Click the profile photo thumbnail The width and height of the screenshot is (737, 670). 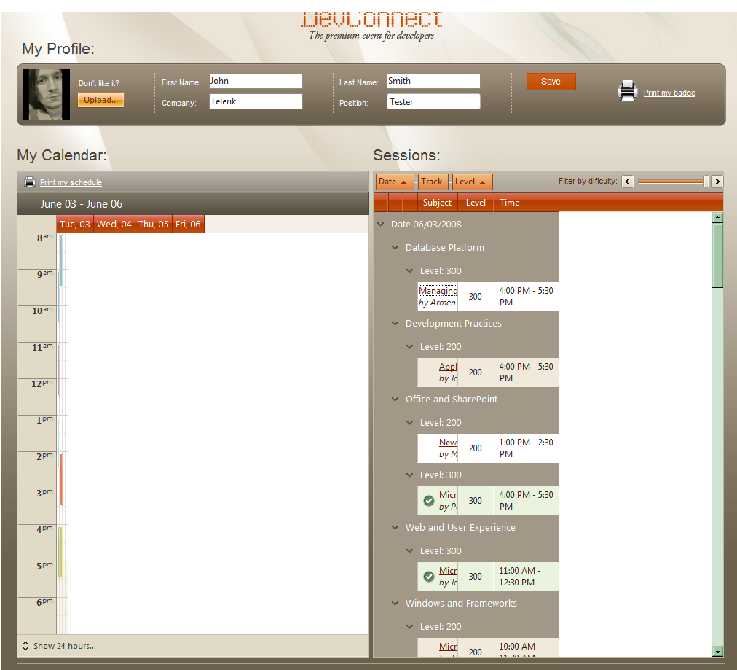(x=46, y=95)
